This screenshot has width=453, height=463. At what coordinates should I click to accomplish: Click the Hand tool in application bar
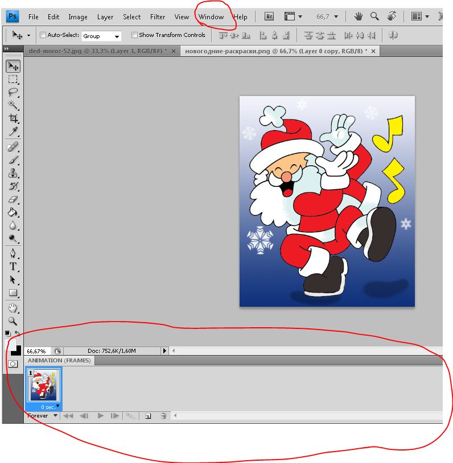point(359,16)
